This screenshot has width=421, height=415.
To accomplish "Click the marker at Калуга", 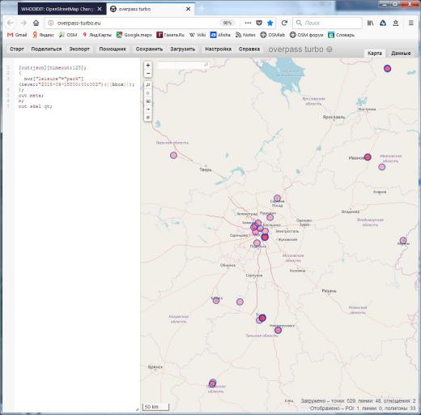I will [x=216, y=300].
